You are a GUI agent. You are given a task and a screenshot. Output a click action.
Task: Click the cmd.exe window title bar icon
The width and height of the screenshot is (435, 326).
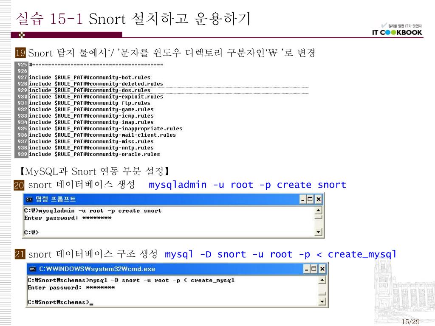(32, 269)
